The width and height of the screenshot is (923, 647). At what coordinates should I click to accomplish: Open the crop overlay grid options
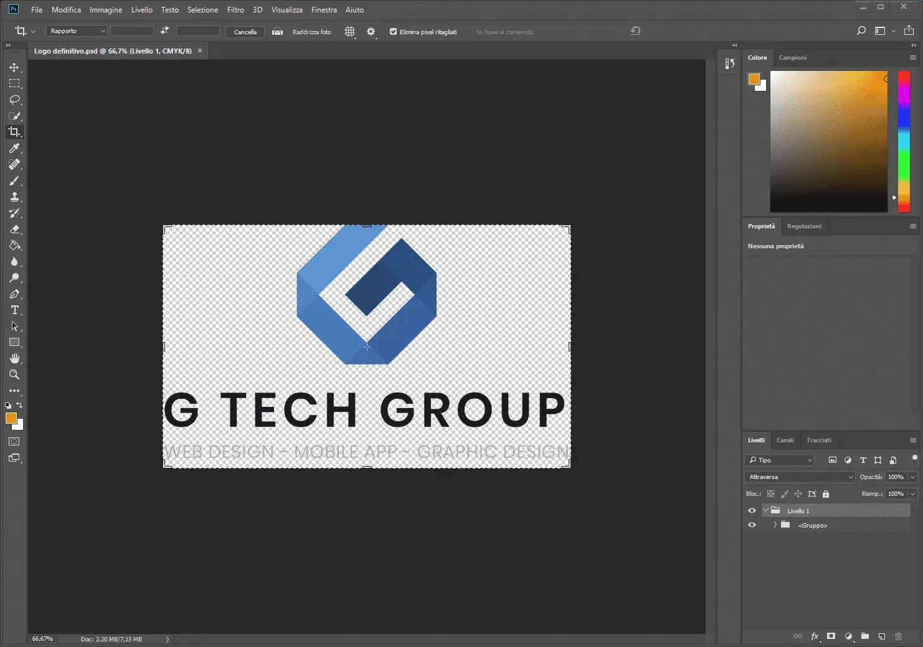point(350,31)
